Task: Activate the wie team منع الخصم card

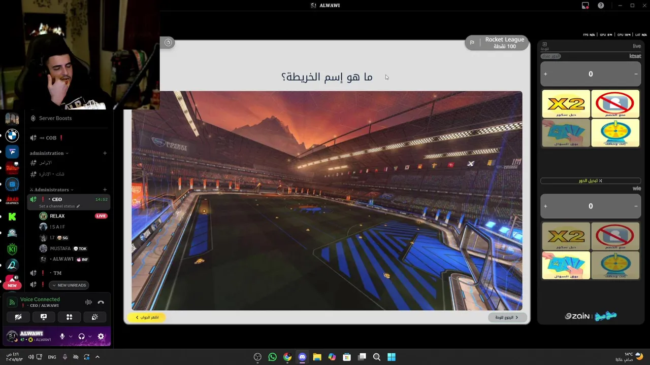Action: (x=615, y=236)
